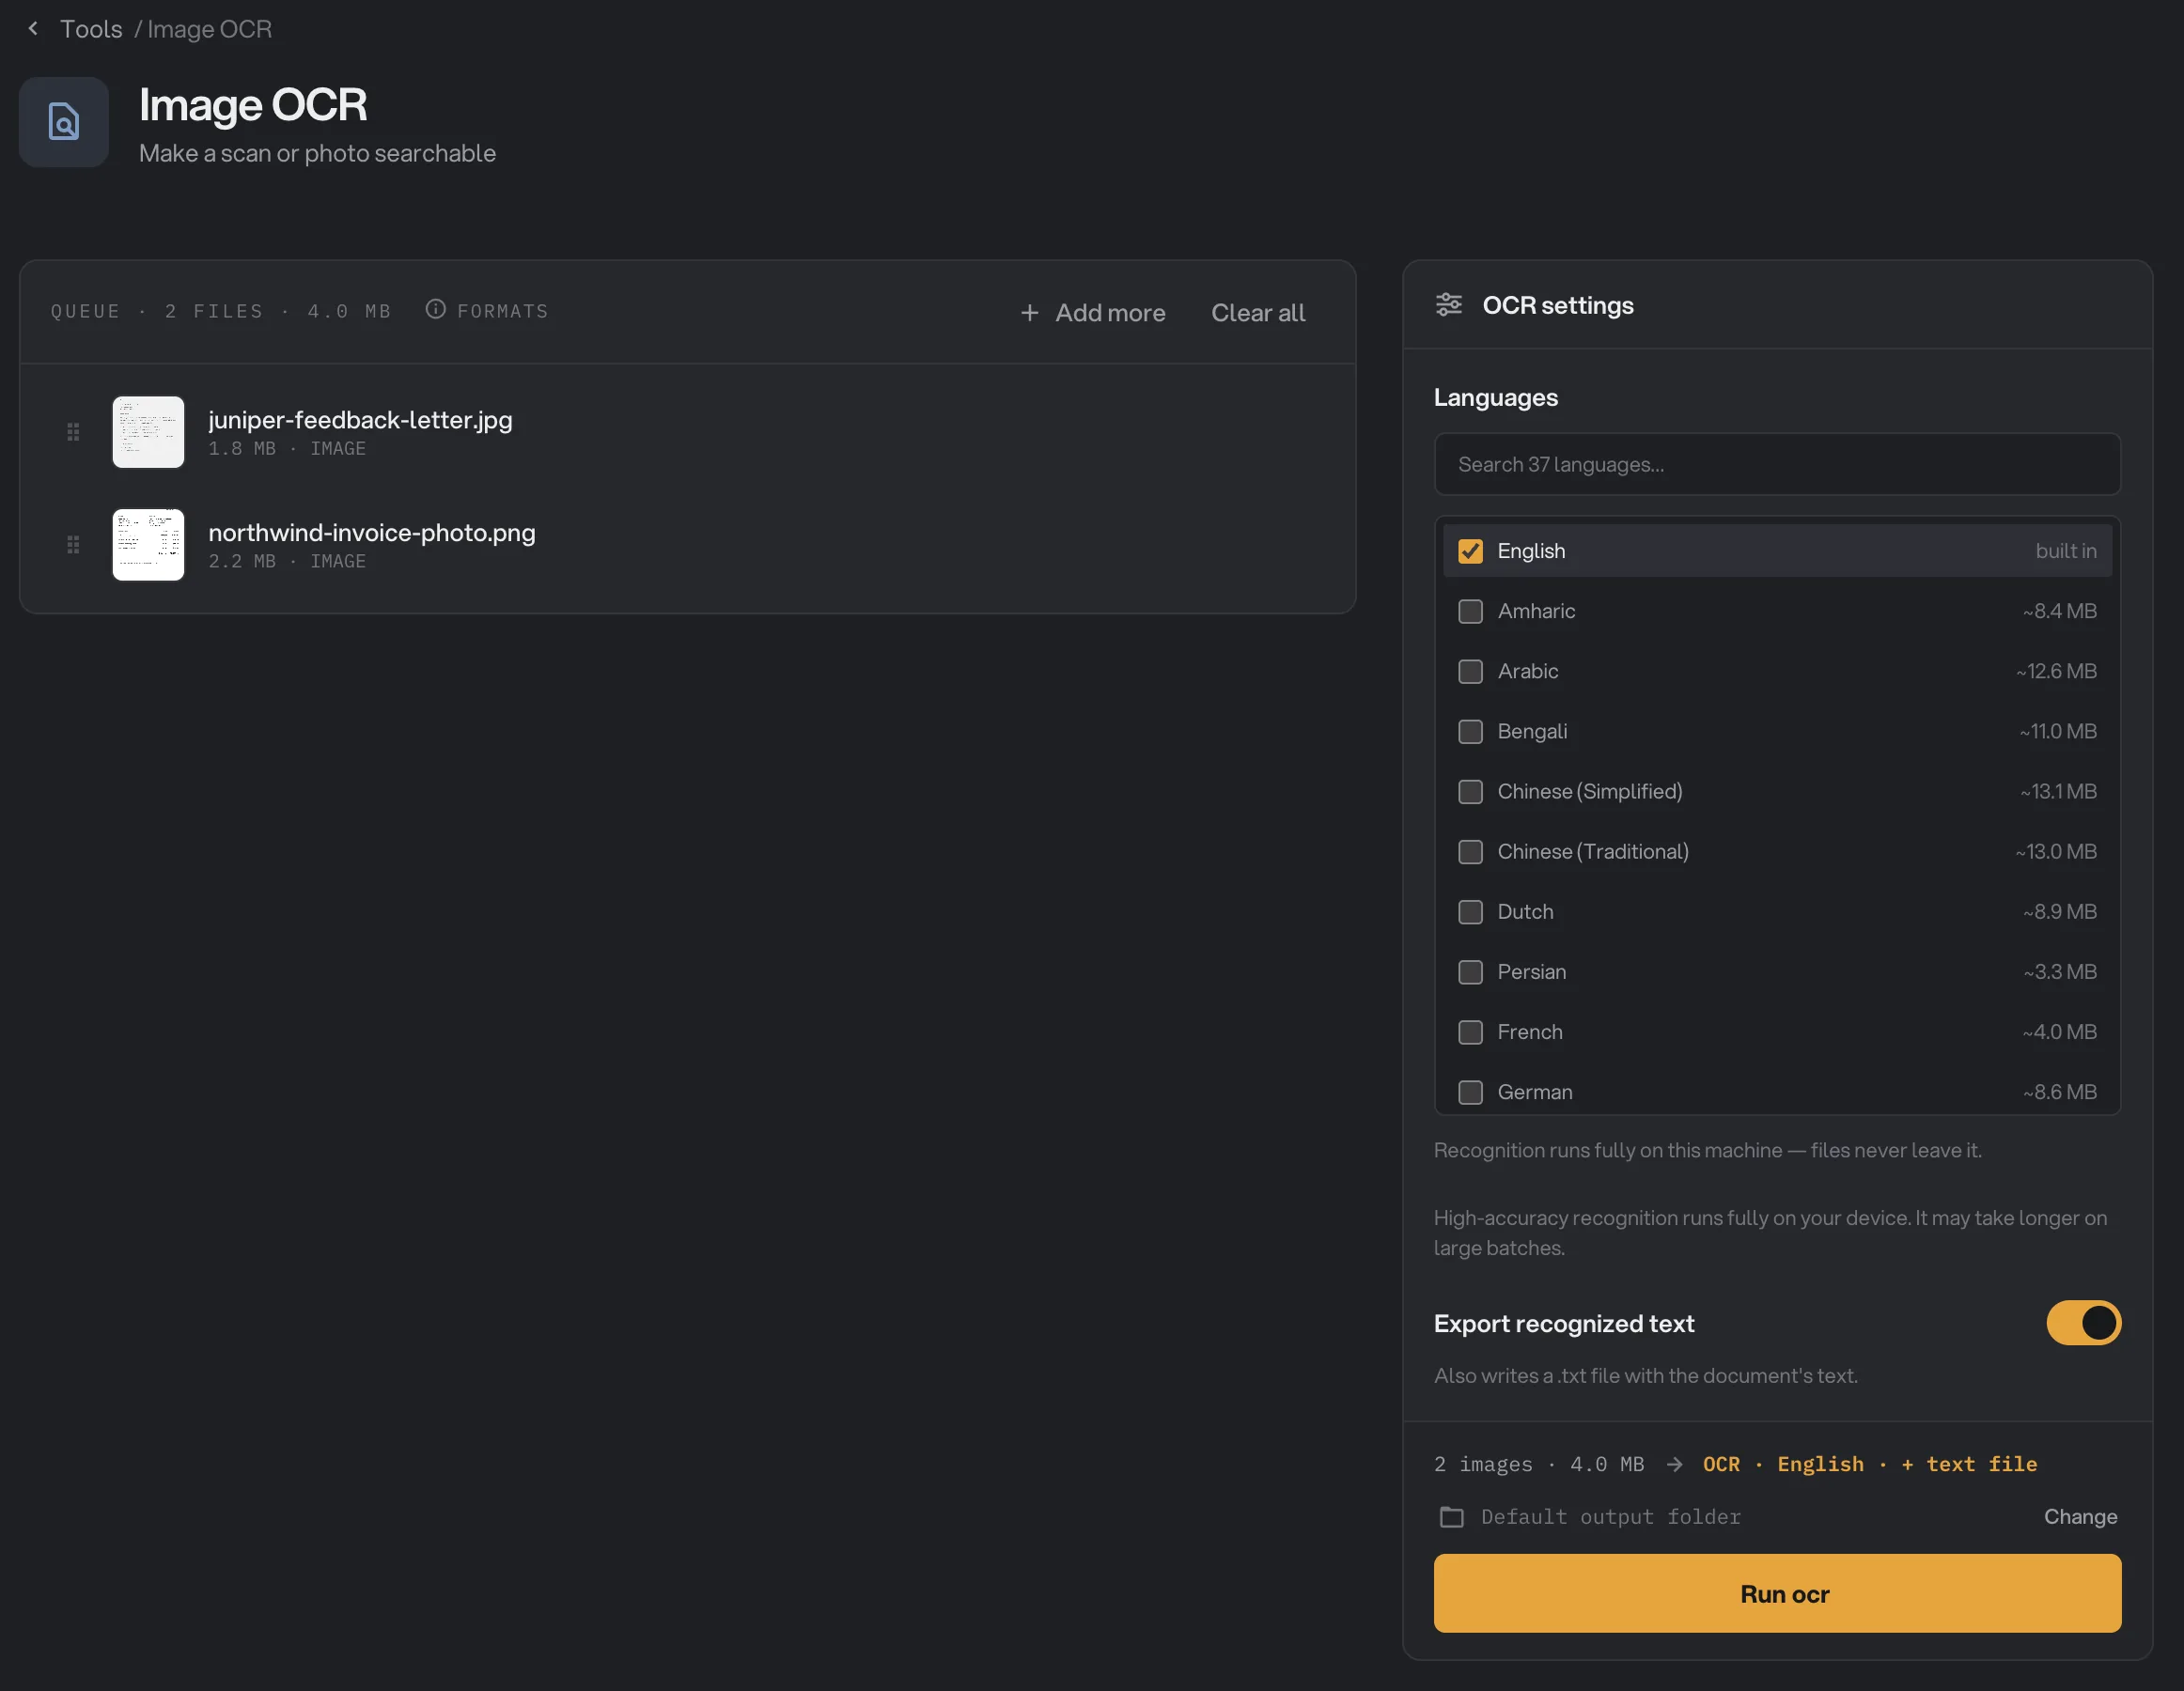Image resolution: width=2184 pixels, height=1691 pixels.
Task: Click the output folder icon
Action: pyautogui.click(x=1452, y=1517)
